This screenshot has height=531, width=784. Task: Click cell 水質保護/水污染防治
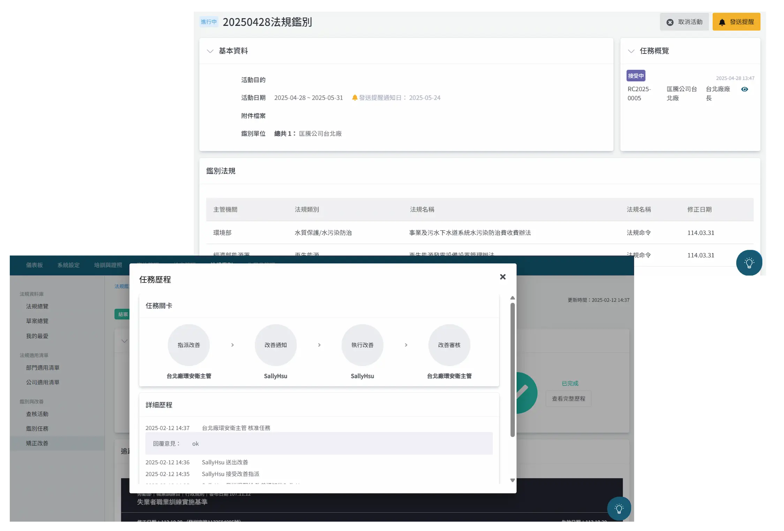(323, 232)
